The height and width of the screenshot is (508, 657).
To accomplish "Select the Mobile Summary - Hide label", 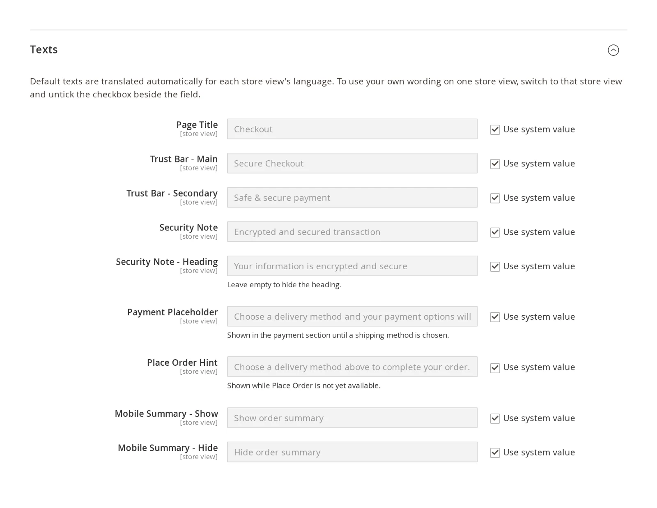I will tap(168, 448).
